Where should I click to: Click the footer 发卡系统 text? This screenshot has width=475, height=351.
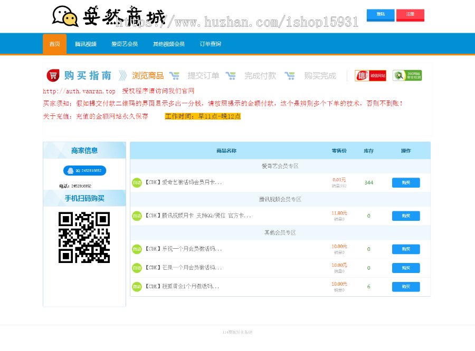point(237,332)
